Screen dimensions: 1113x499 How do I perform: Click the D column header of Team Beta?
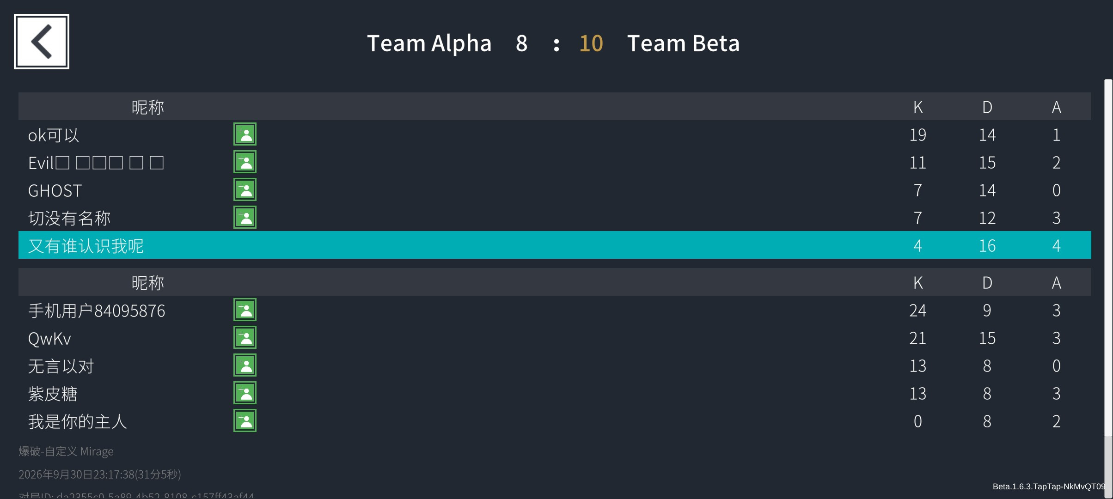(987, 283)
